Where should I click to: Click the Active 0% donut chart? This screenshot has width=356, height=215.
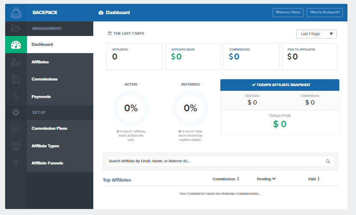tap(131, 108)
